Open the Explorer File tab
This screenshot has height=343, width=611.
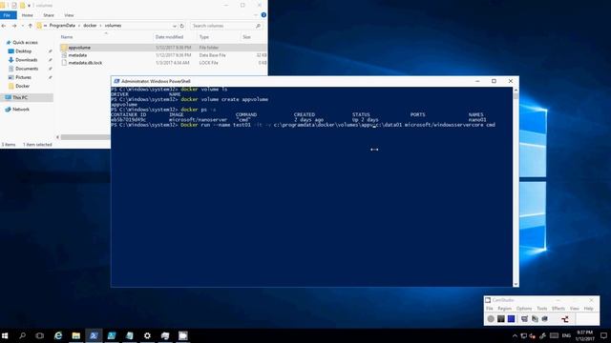point(8,15)
